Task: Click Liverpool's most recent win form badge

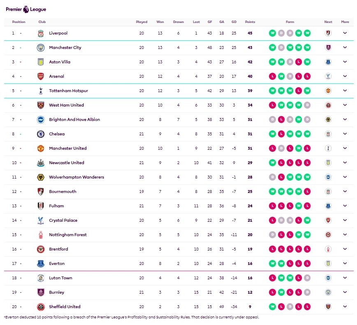Action: pos(307,33)
